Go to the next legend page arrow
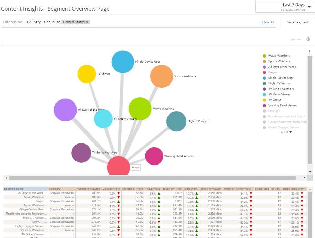Viewport: 315px width, 238px height. click(x=291, y=132)
